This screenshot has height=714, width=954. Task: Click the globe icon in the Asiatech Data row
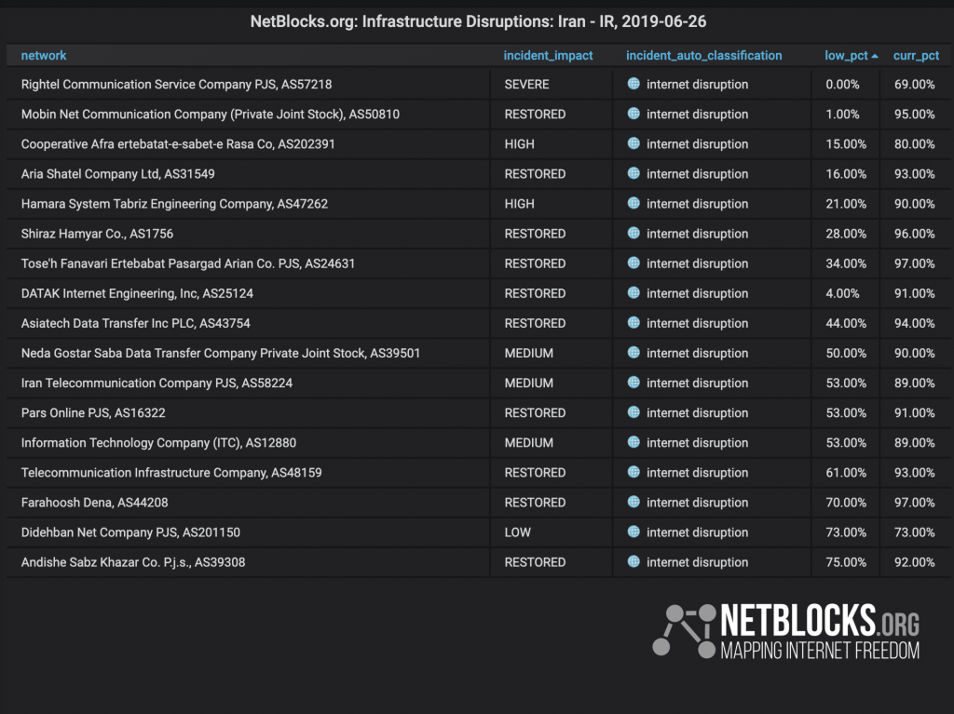[x=634, y=322]
